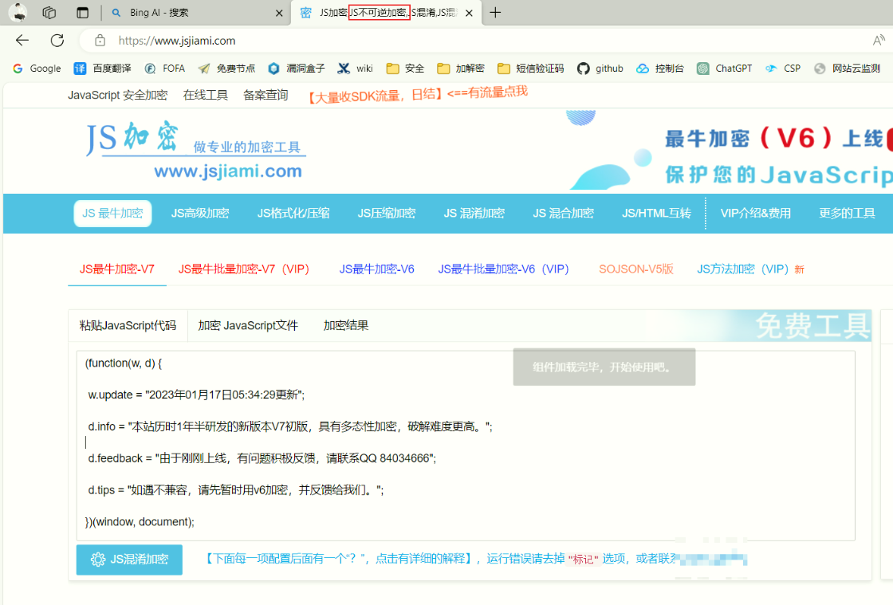Select JS最牛加密-V7 sub tab
This screenshot has width=893, height=605.
116,269
